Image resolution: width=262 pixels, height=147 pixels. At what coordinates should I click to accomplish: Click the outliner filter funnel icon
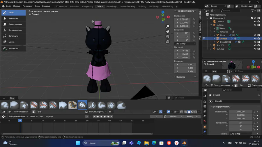(252, 11)
